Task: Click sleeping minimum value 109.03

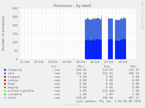Action: pyautogui.click(x=81, y=70)
